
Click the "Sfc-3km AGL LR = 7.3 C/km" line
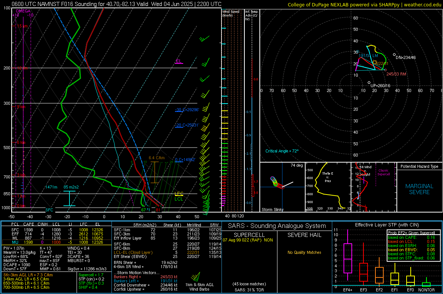click(28, 275)
